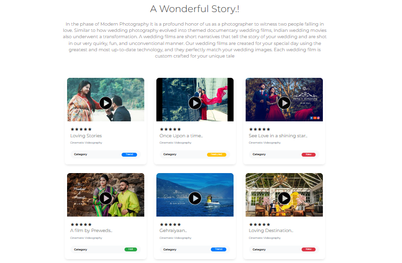Play the Loving Destination video

(x=284, y=198)
